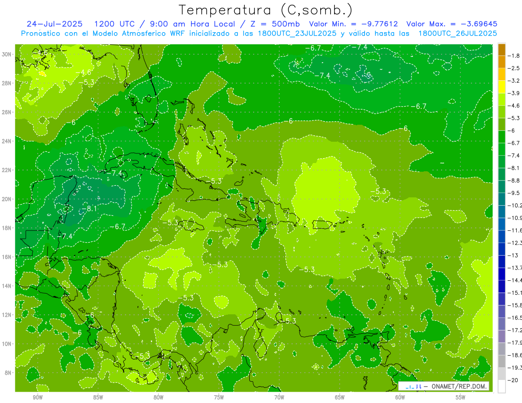
Task: Click the 80W longitude axis label
Action: (x=158, y=397)
